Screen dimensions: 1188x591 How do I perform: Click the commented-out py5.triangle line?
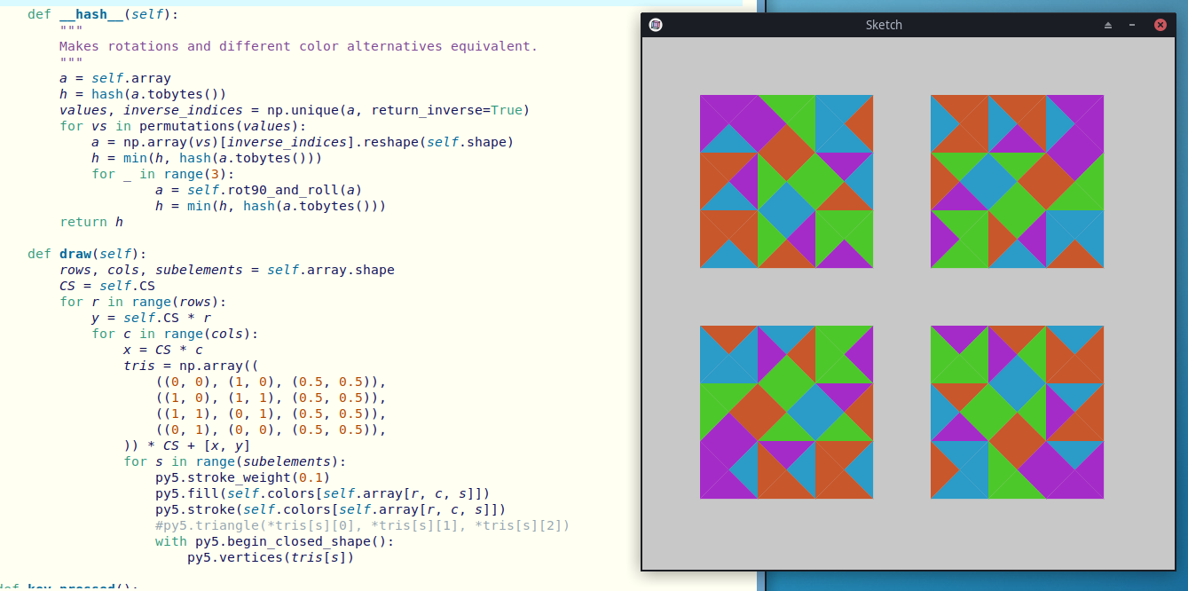pos(362,525)
